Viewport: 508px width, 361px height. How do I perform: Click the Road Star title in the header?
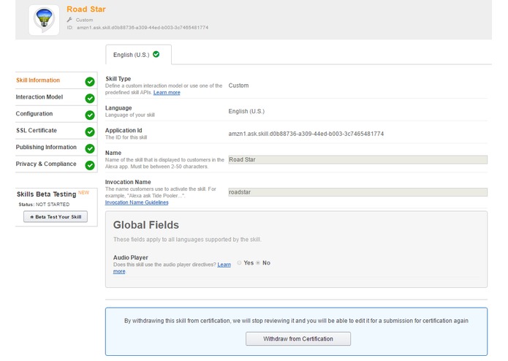tap(86, 9)
